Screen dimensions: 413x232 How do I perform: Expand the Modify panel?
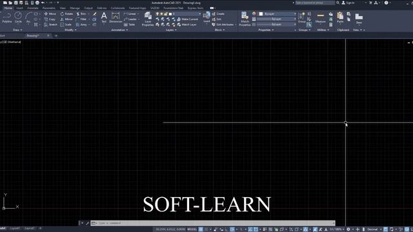[x=70, y=30]
